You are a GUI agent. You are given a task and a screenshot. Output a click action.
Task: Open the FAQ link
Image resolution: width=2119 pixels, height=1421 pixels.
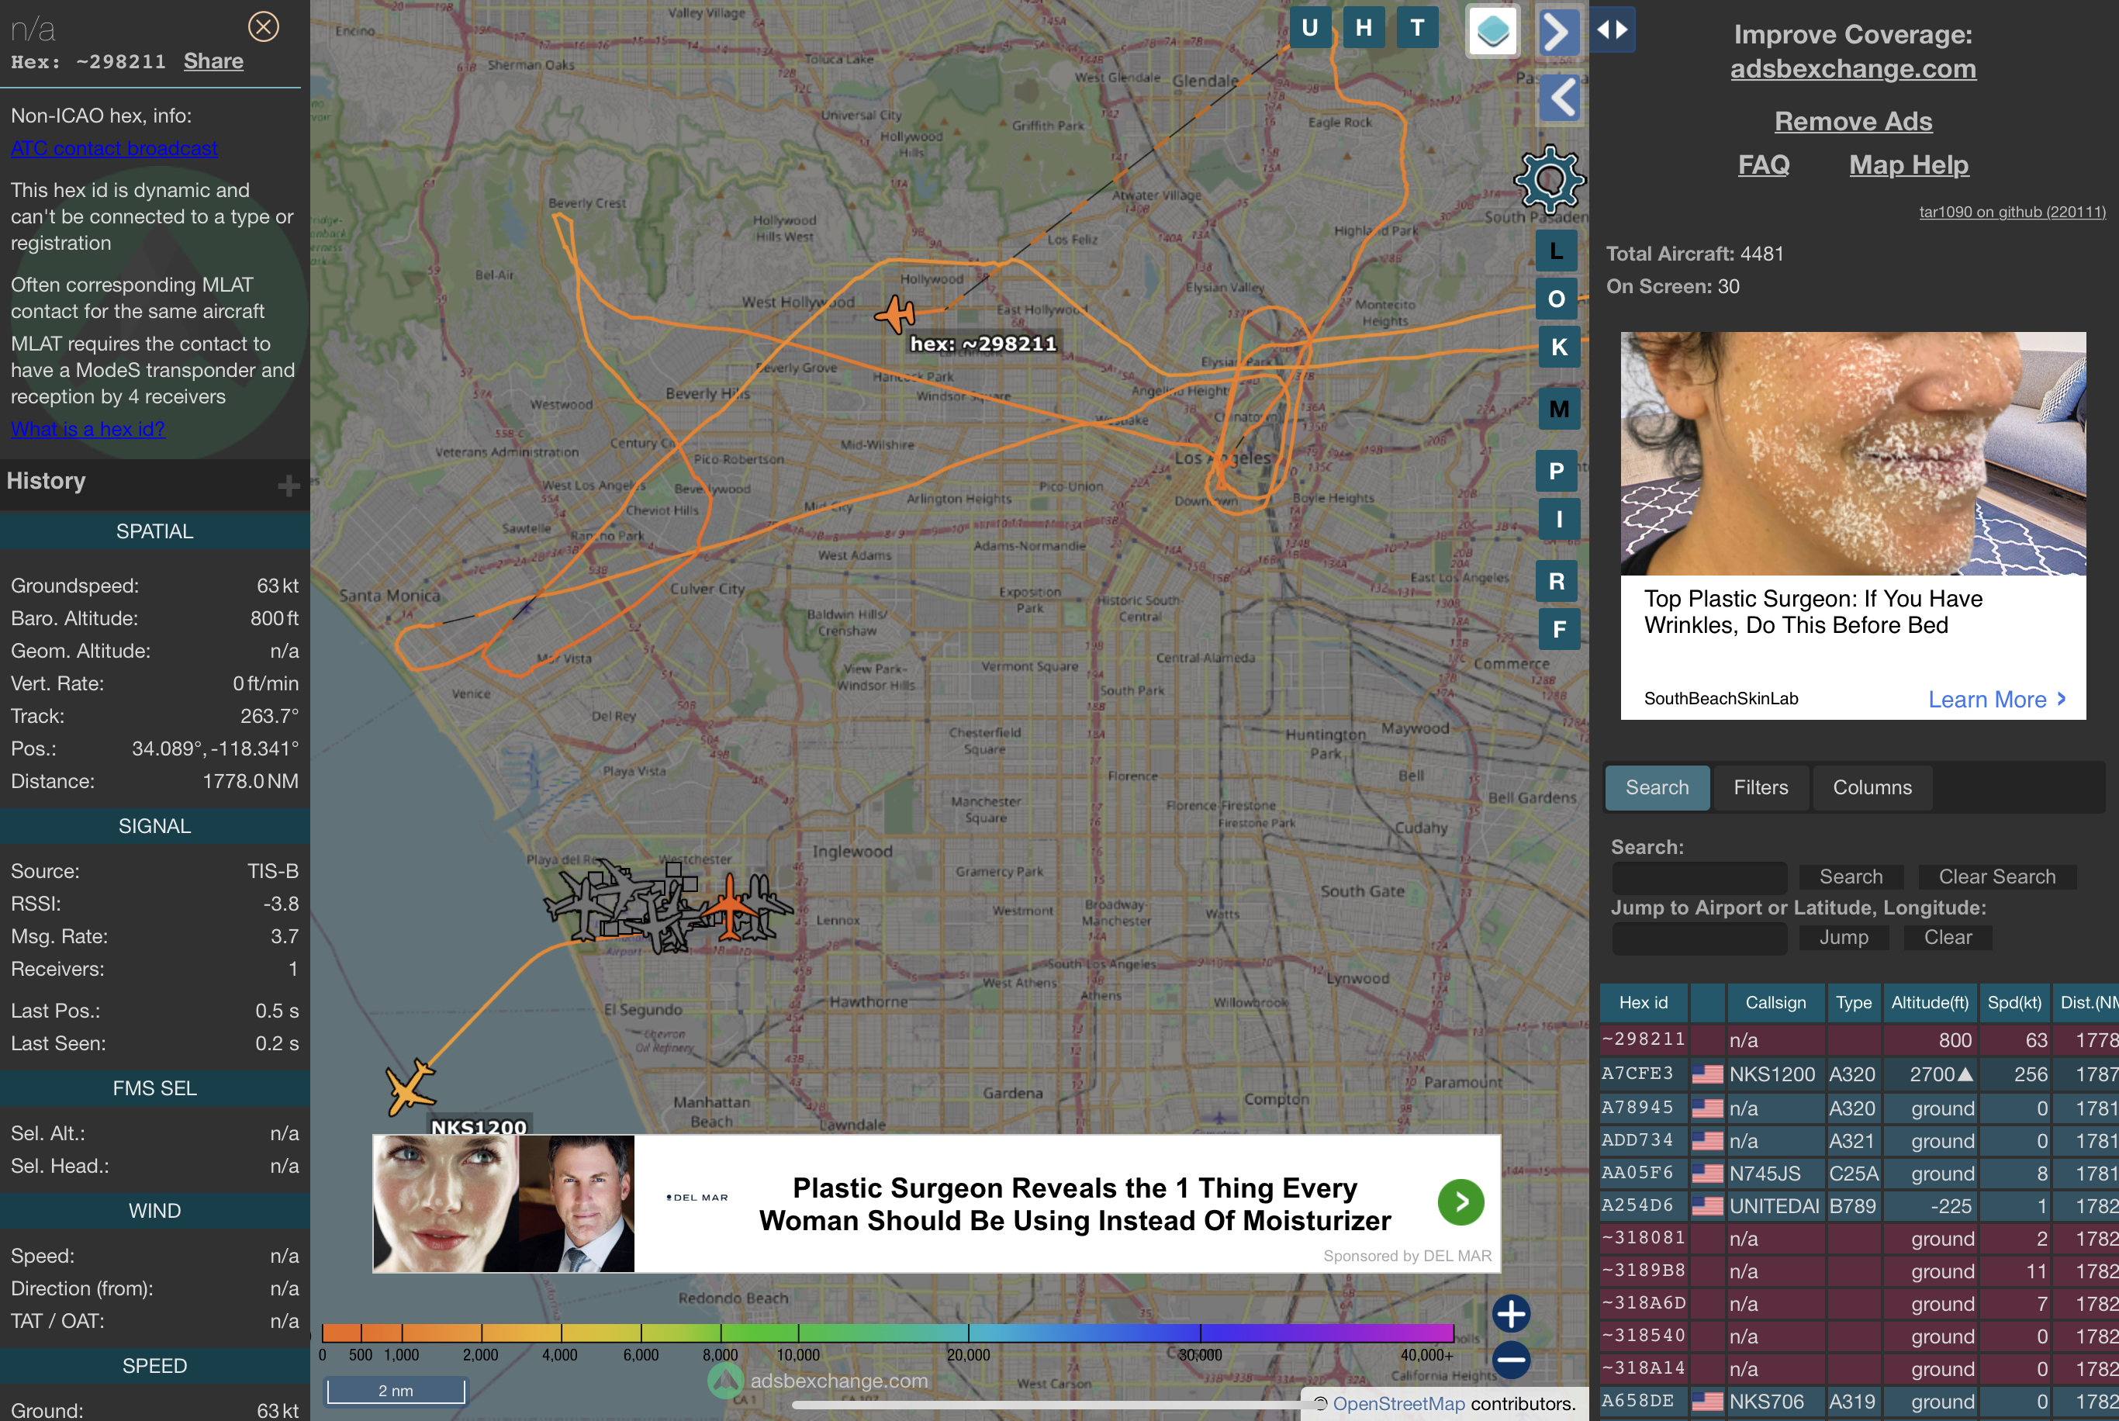(x=1763, y=165)
